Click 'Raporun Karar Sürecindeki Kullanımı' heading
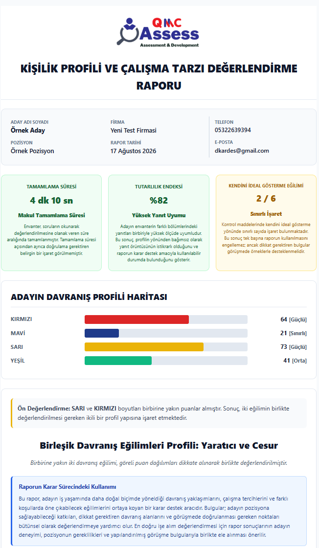Screen dimensions: 319x548 click(x=68, y=487)
